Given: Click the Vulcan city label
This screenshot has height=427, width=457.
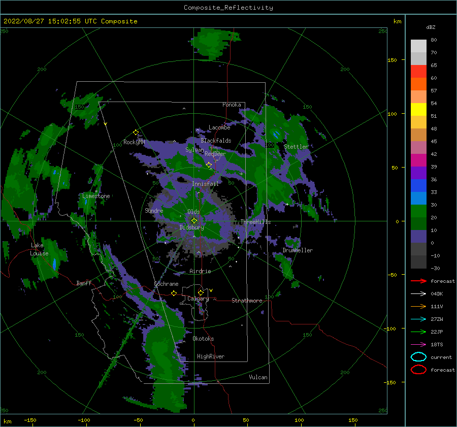Looking at the screenshot, I should (258, 377).
